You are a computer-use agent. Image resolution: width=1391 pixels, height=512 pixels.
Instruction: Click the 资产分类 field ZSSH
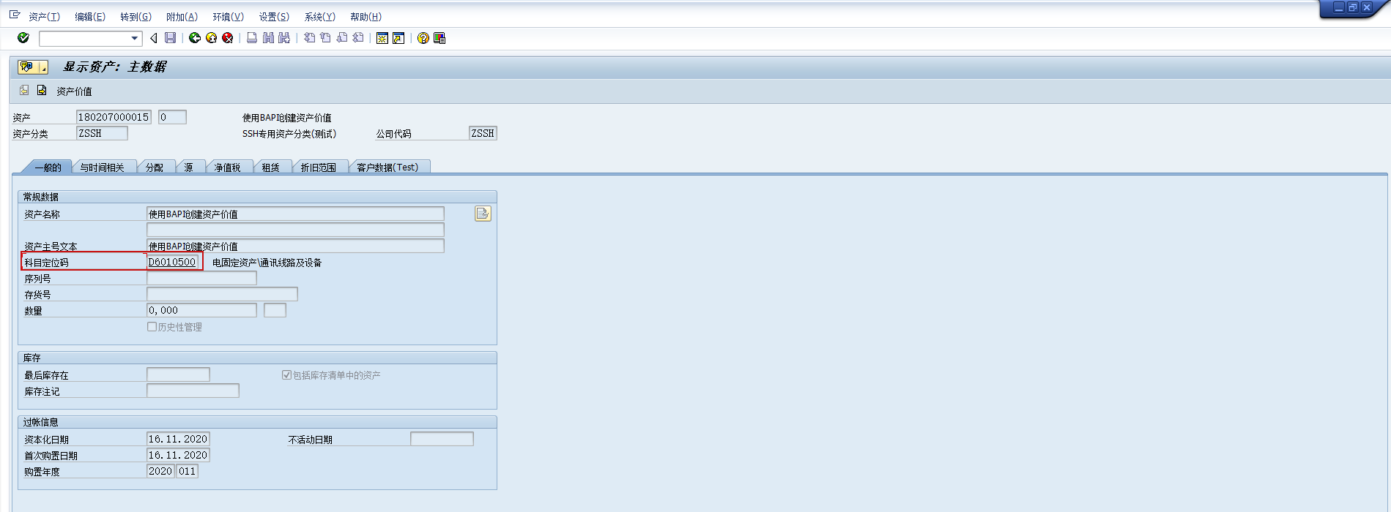(x=102, y=133)
